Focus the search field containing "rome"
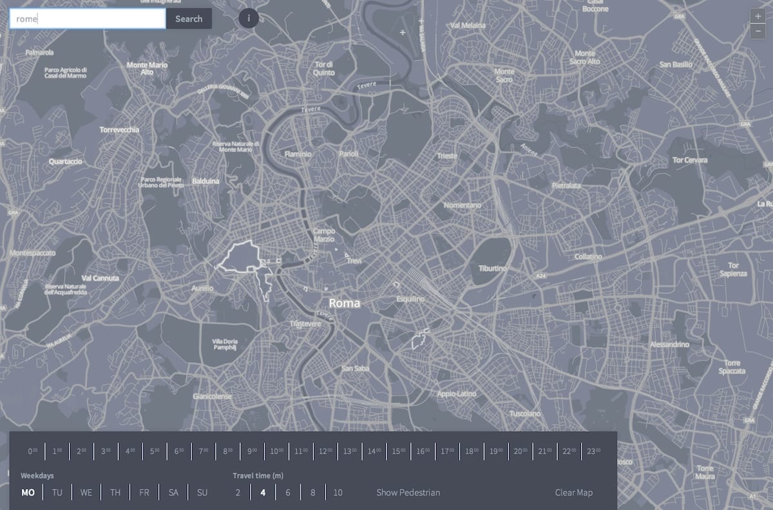The width and height of the screenshot is (773, 510). tap(88, 19)
